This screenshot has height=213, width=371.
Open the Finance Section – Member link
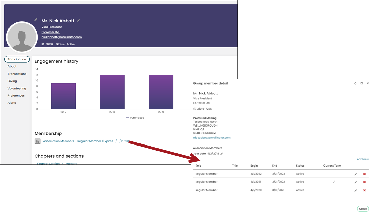(57, 163)
